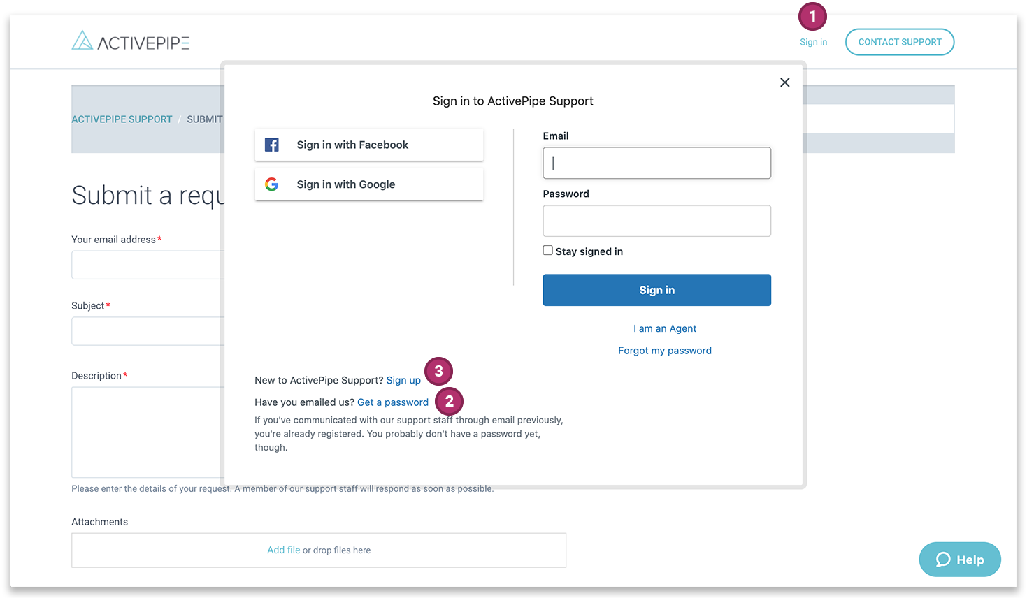Click the Facebook icon in sign-in option
This screenshot has width=1027, height=598.
[271, 145]
